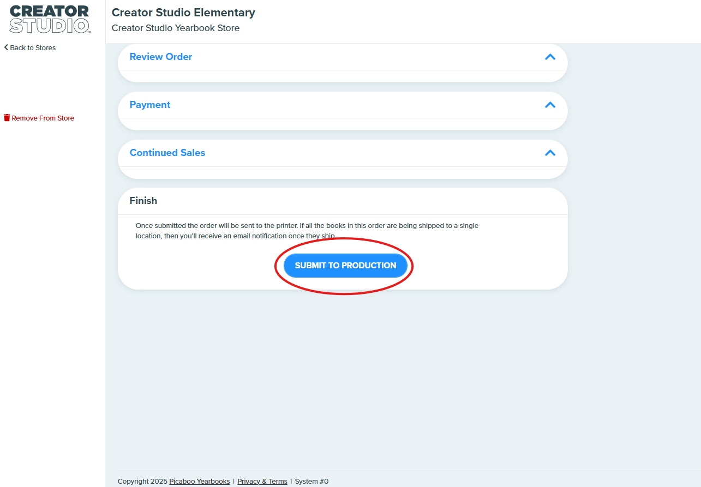Open the Picaboo Yearbooks footer link
The height and width of the screenshot is (487, 701).
(200, 481)
